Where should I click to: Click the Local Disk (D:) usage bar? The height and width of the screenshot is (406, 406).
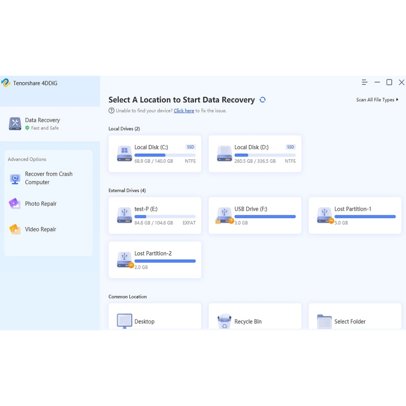pyautogui.click(x=265, y=155)
